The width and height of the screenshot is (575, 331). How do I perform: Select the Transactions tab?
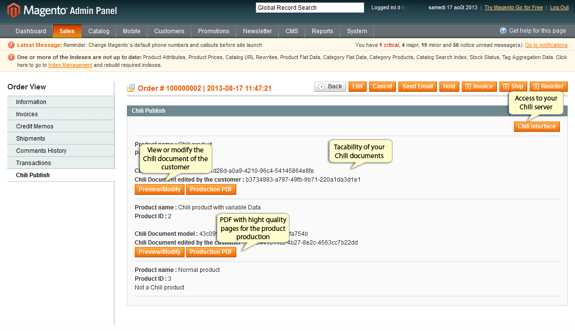click(61, 163)
